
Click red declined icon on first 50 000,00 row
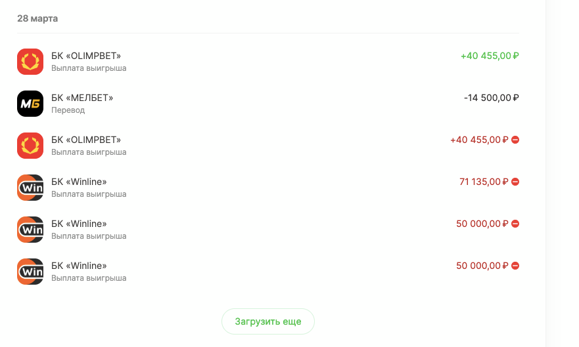(515, 224)
